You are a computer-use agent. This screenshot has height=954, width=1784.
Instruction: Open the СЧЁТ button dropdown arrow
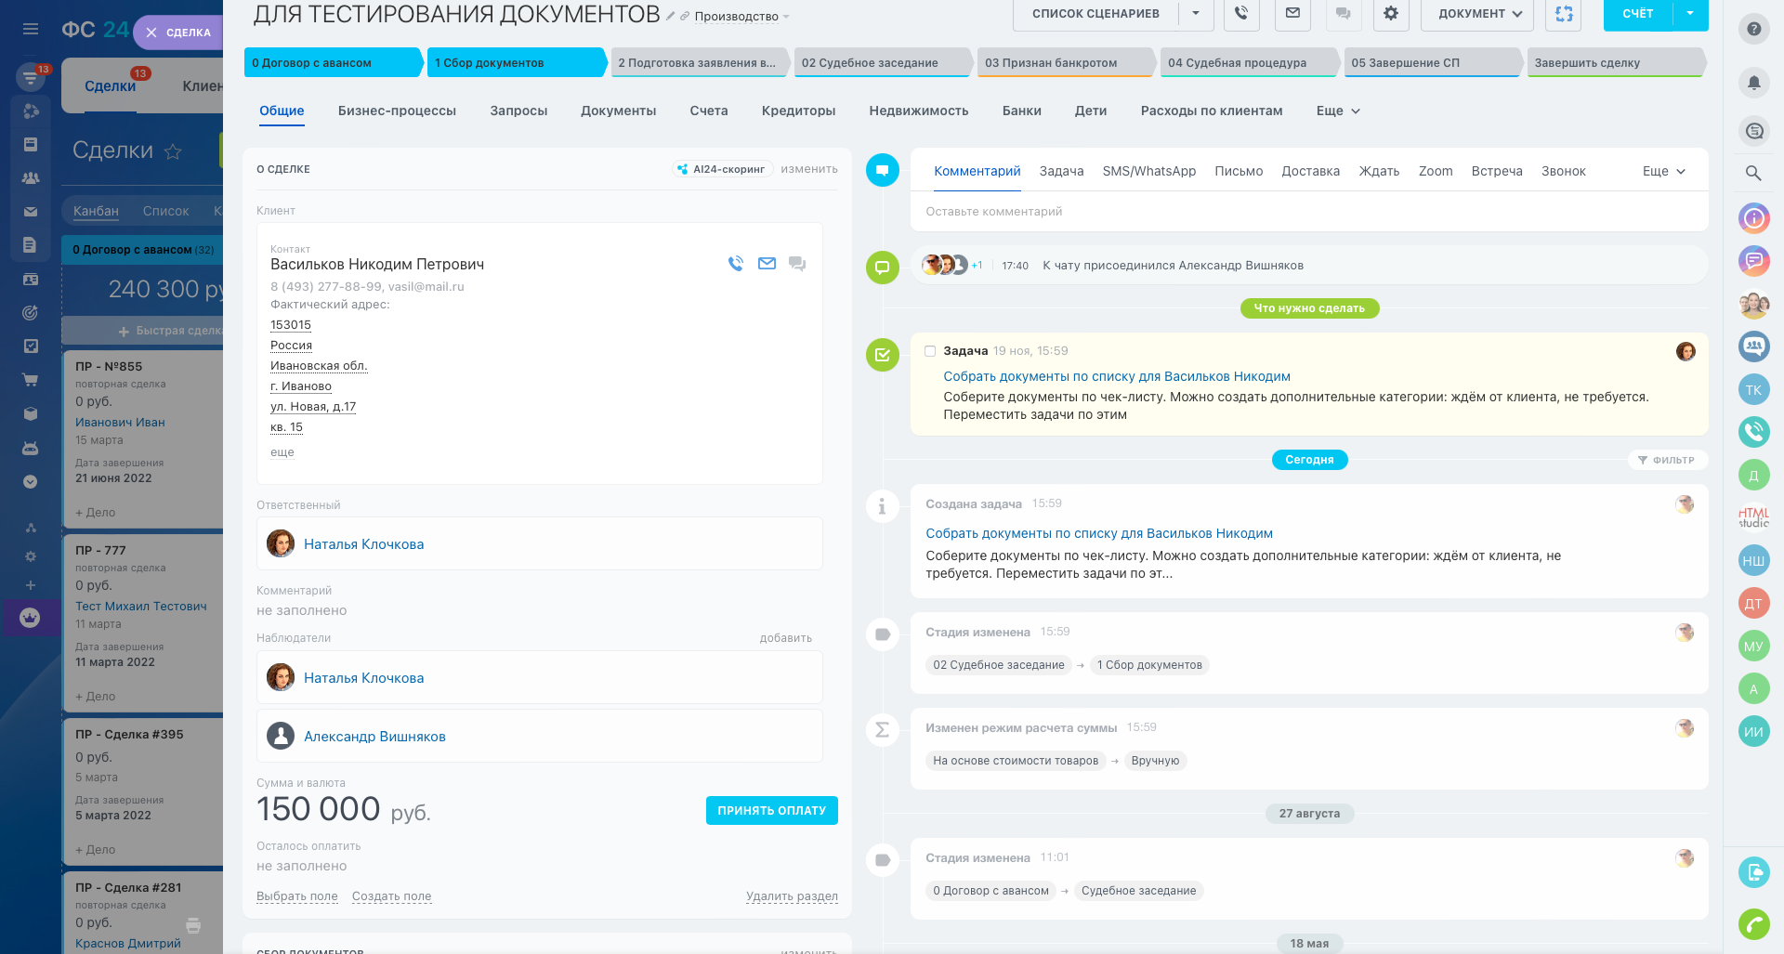1690,14
